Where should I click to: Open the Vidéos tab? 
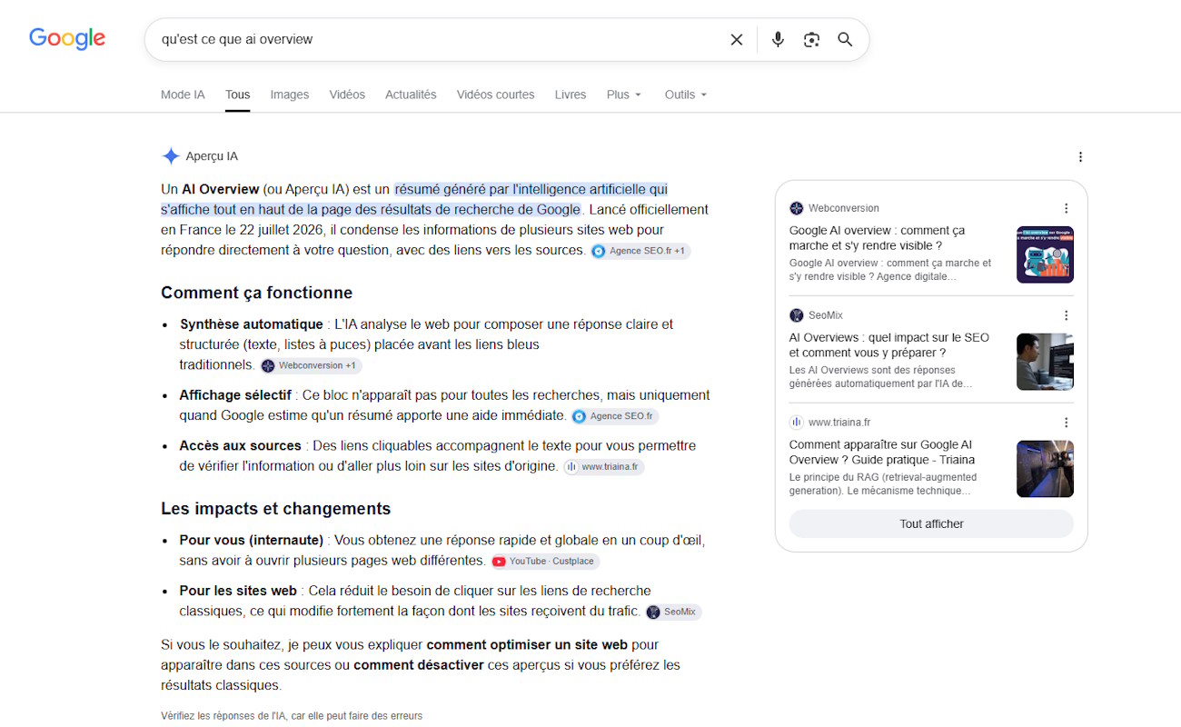347,95
